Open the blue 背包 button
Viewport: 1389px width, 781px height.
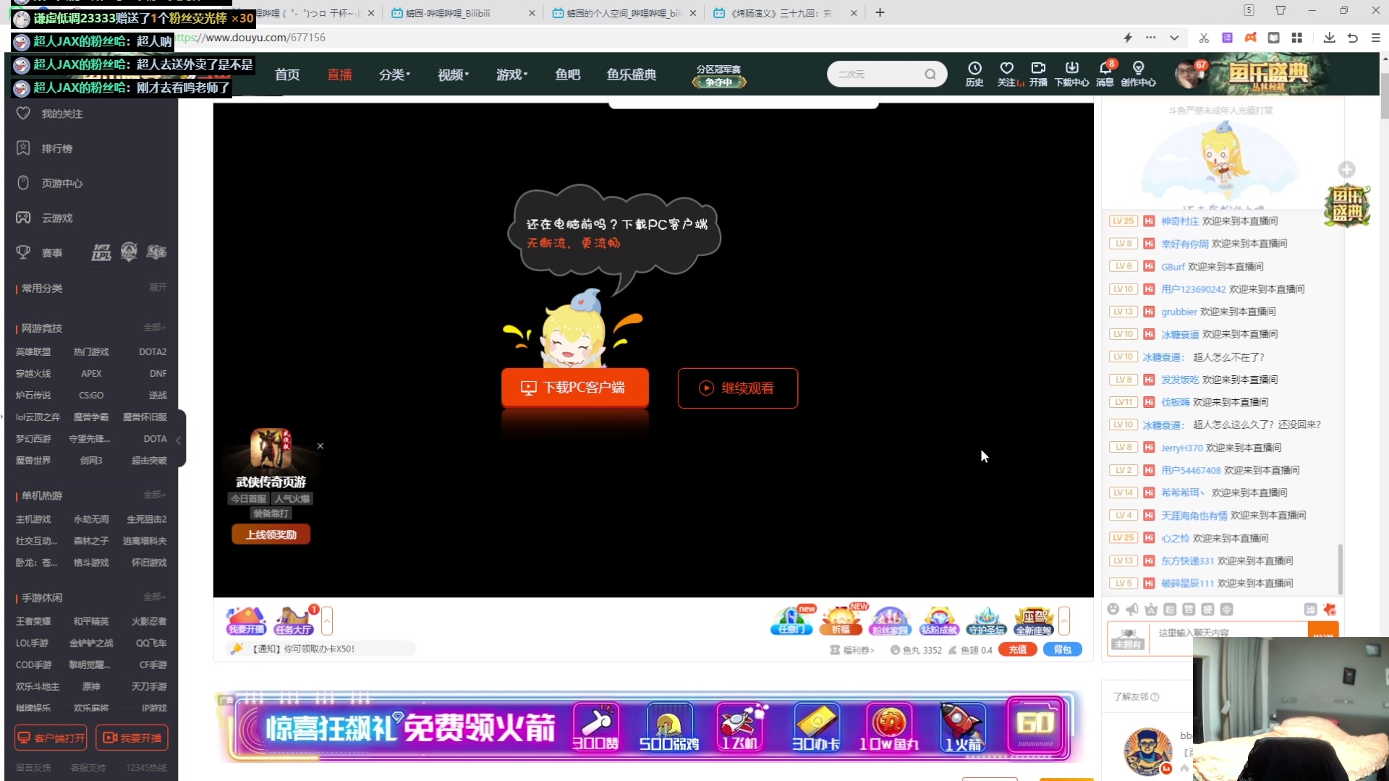[x=1063, y=649]
